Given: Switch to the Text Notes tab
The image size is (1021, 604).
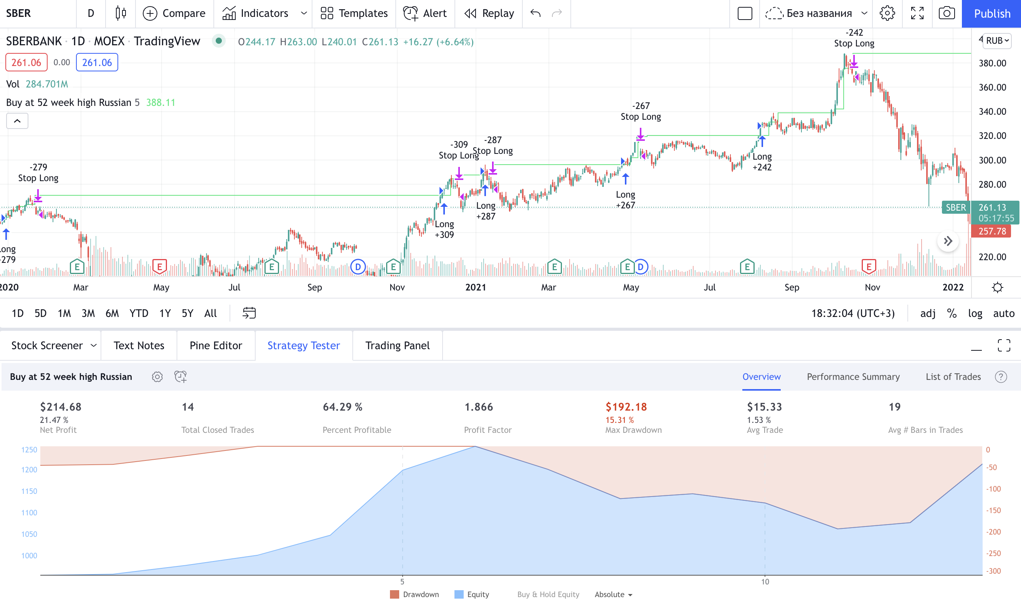Looking at the screenshot, I should click(139, 345).
